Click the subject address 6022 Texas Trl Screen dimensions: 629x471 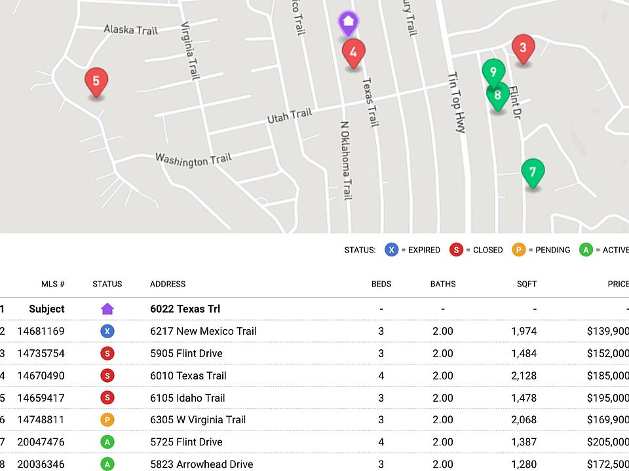(185, 309)
